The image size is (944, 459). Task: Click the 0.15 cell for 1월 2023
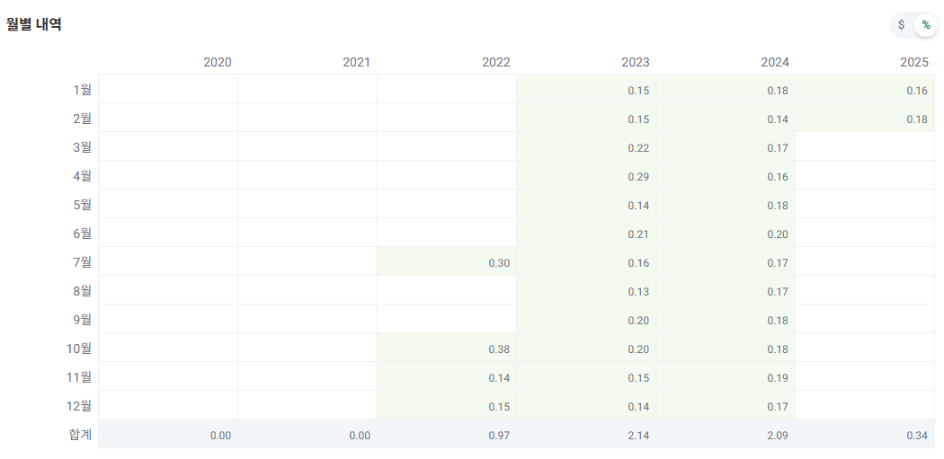pyautogui.click(x=586, y=90)
